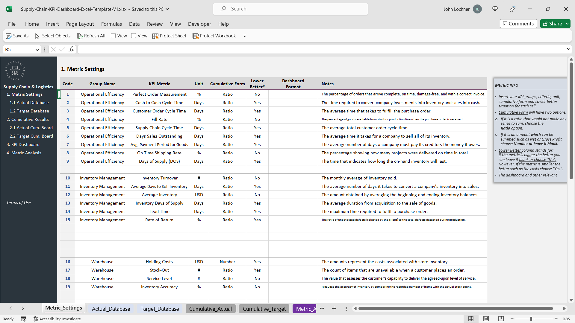Switch to the Cumulative_Target sheet tab
Viewport: 575px width, 323px height.
coord(264,309)
